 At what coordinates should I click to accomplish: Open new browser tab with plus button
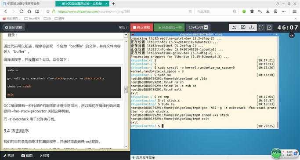click(x=113, y=4)
